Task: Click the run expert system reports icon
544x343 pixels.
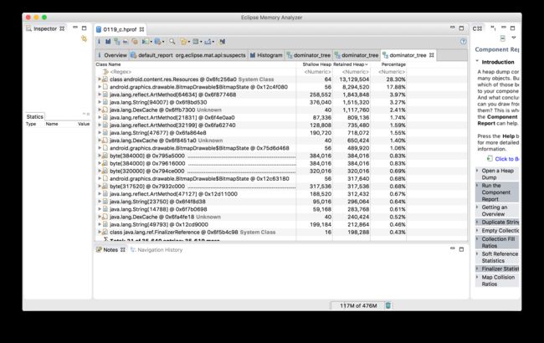Action: (145, 42)
